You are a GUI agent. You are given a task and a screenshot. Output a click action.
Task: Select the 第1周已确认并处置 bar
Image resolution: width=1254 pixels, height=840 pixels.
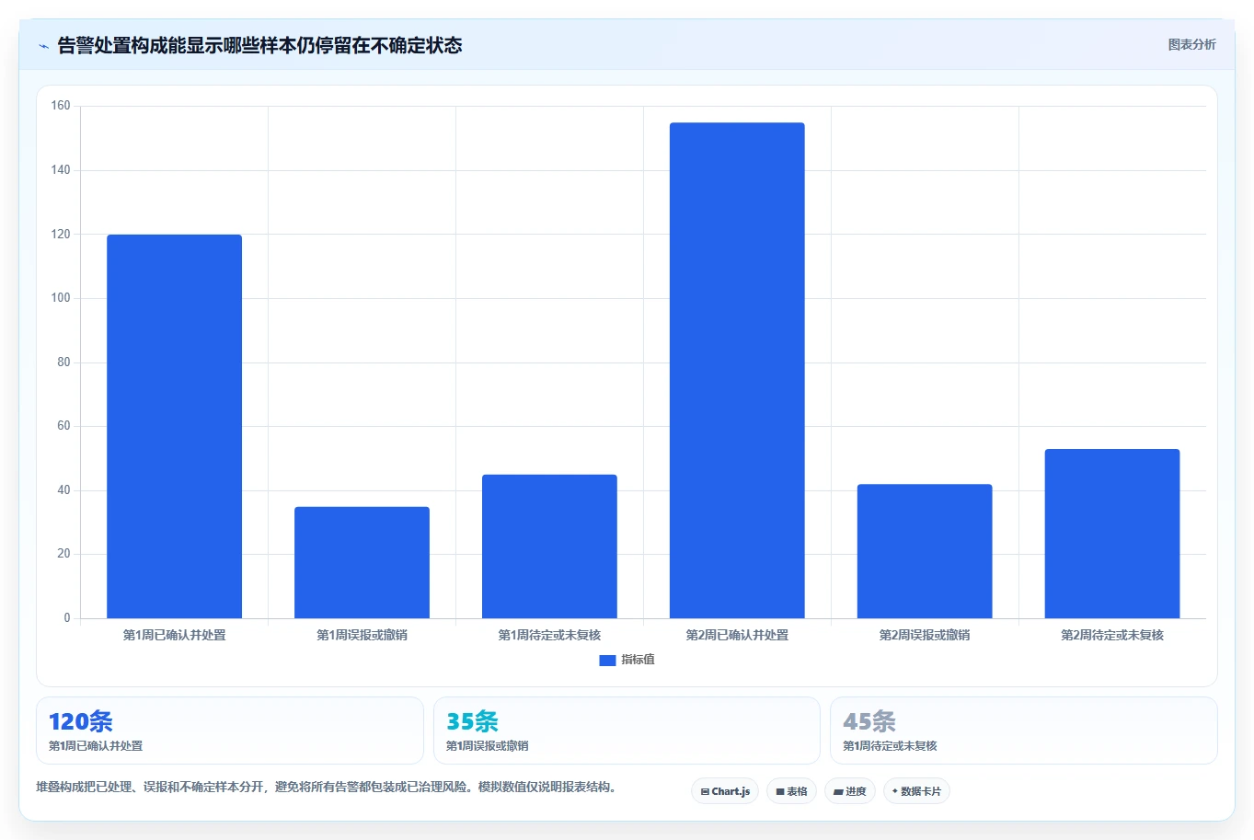point(174,426)
